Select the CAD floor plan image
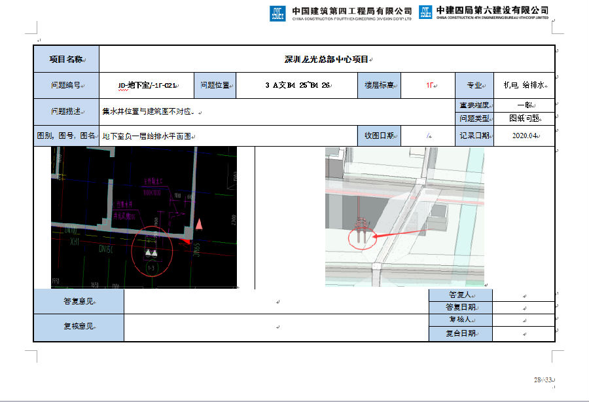Screen dimensions: 589x402 [x=144, y=217]
